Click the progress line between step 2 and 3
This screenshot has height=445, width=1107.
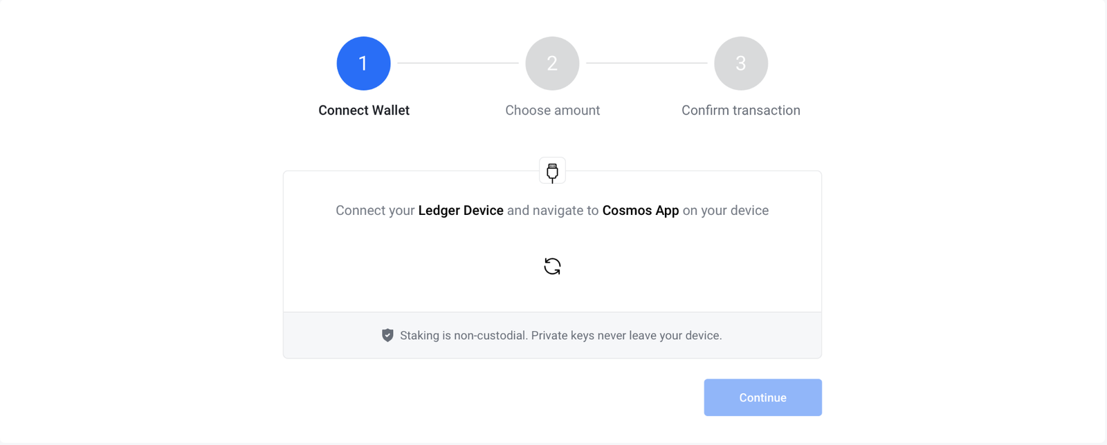646,63
